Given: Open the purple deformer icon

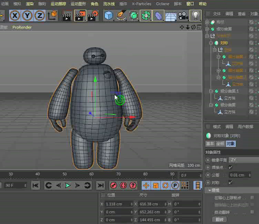Looking at the screenshot, I should 158,16.
